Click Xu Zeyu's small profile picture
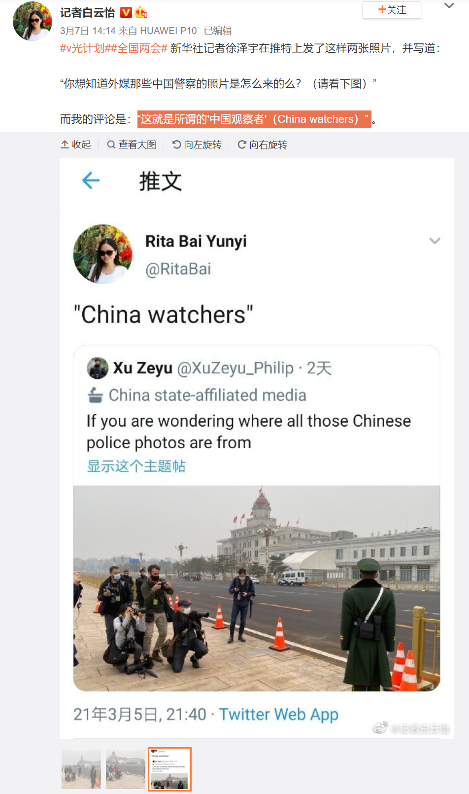469x794 pixels. click(98, 368)
